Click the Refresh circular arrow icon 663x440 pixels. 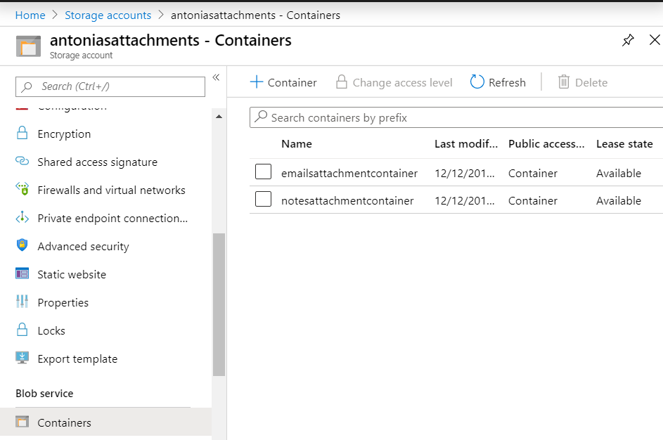tap(477, 82)
